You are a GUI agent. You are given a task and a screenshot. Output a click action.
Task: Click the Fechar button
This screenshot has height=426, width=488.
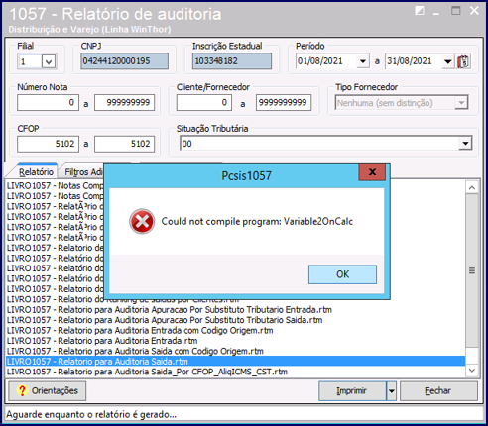(x=438, y=391)
